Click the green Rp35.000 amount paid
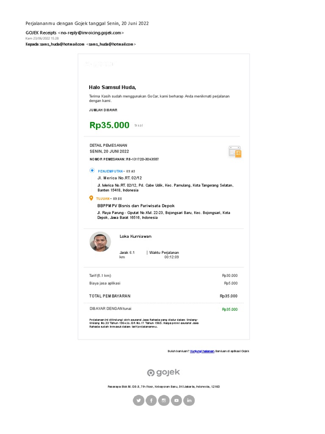This screenshot has width=325, height=434. tap(110, 125)
